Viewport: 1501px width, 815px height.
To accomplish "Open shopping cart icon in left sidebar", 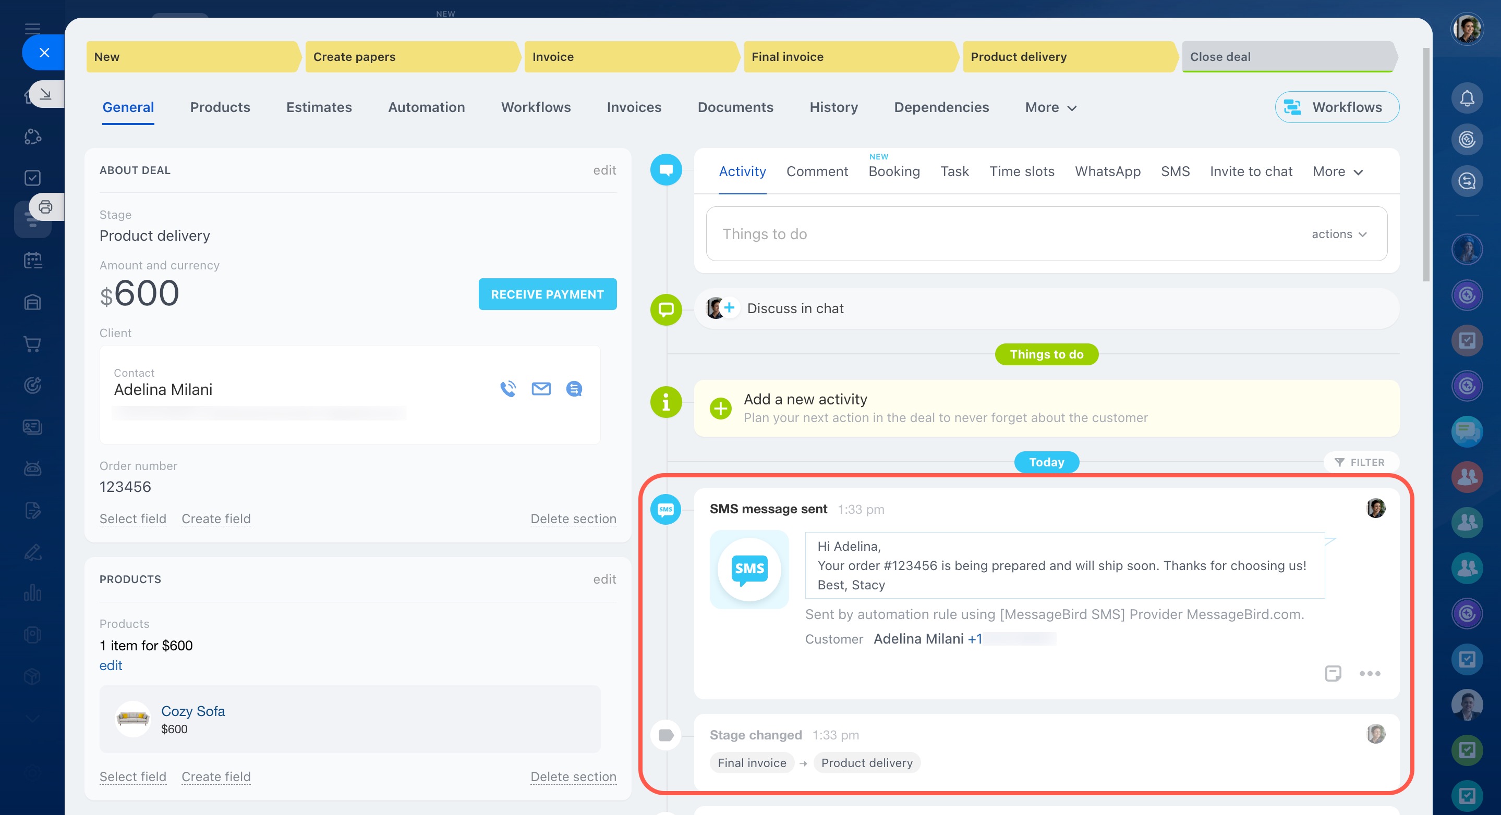I will coord(33,344).
